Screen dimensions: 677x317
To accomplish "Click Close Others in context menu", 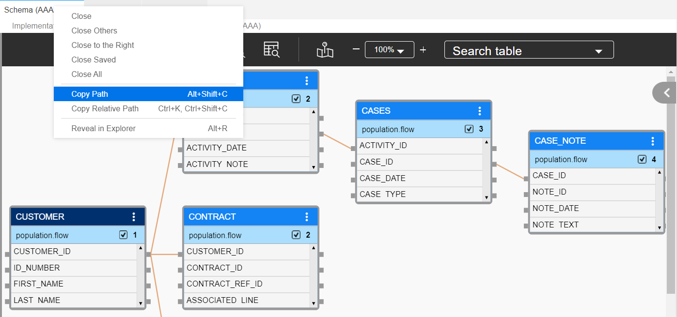I will (94, 30).
